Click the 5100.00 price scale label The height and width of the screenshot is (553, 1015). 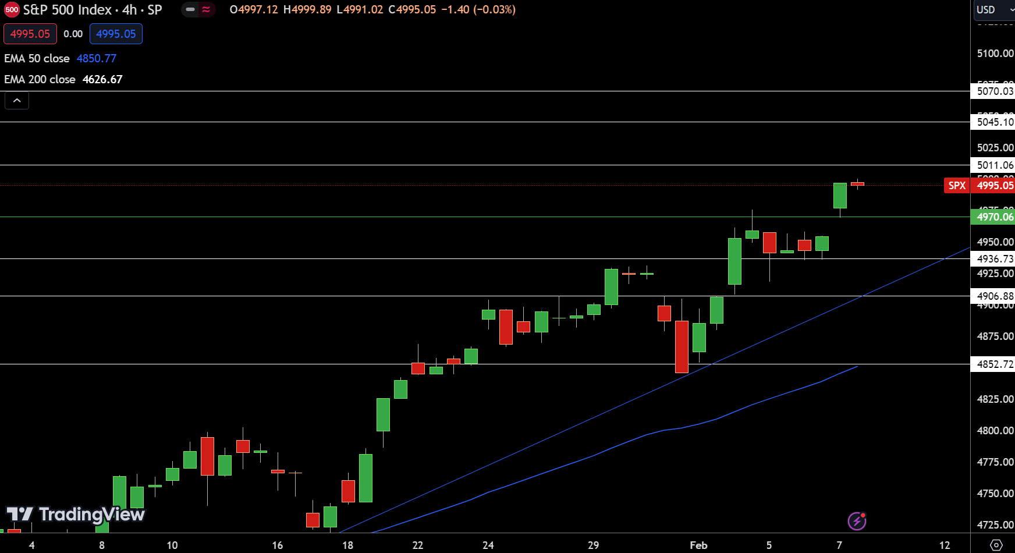coord(995,54)
